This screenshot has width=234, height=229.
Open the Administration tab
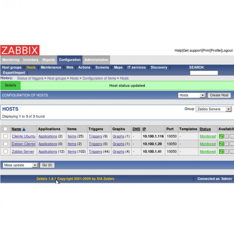96,60
